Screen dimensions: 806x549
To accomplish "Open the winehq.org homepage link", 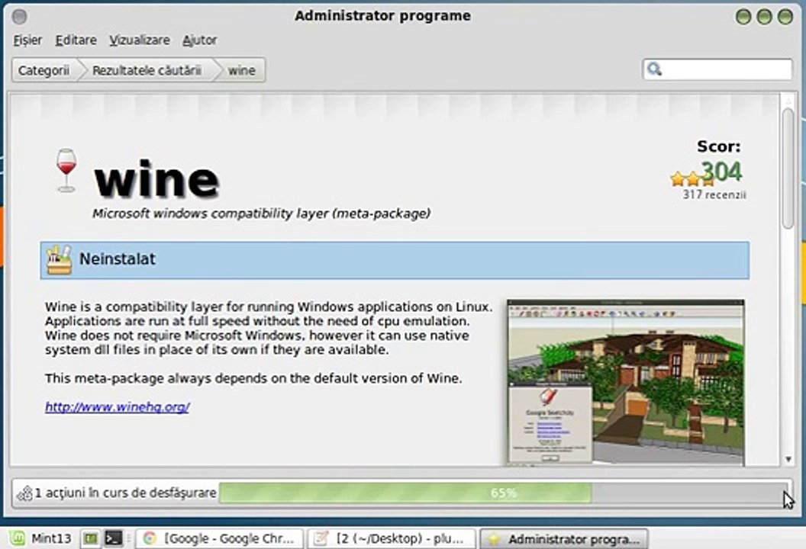I will [118, 406].
